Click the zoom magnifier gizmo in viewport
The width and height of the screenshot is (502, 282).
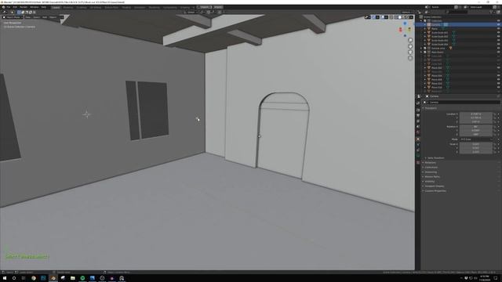pyautogui.click(x=410, y=40)
